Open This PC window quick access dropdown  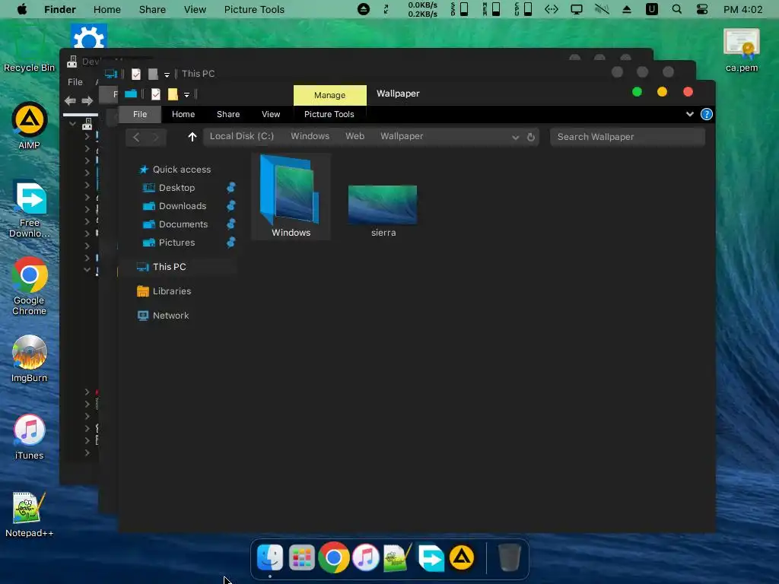[x=167, y=75]
